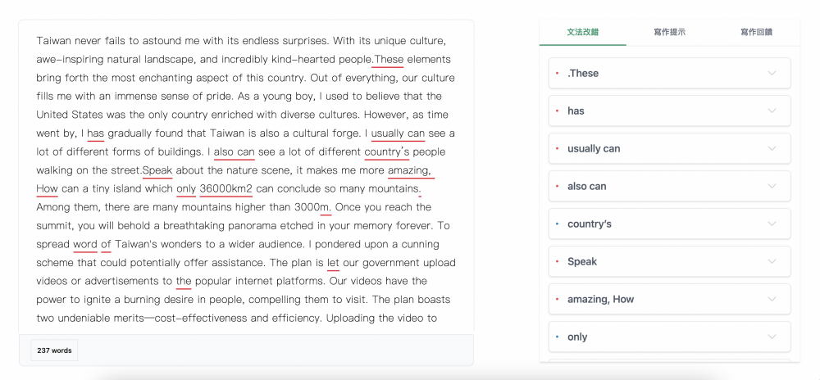Select underlined "Speak" in the essay paragraph
The height and width of the screenshot is (380, 820).
click(x=157, y=170)
